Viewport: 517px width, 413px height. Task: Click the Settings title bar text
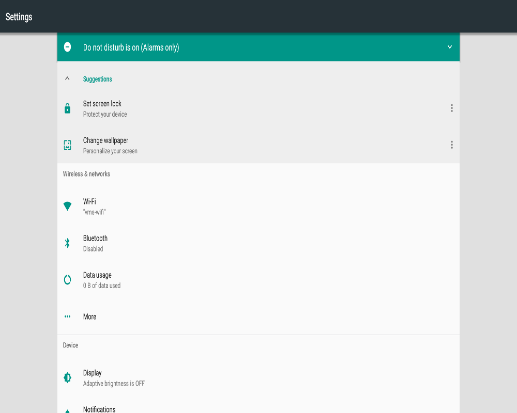[x=19, y=17]
